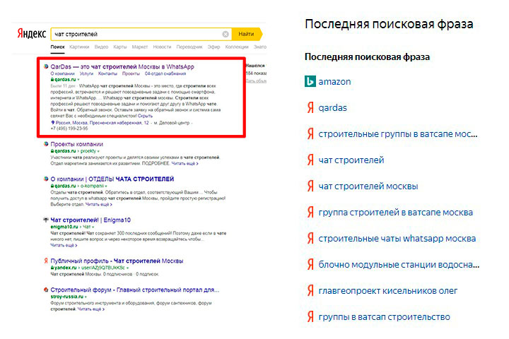This screenshot has height=339, width=509.
Task: Click строительные чаты whatsapp москва phrase
Action: tap(397, 239)
